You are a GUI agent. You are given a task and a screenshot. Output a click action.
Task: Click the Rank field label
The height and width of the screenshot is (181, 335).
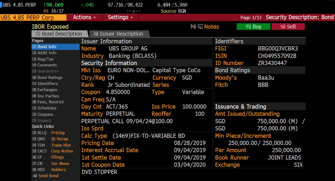click(88, 85)
